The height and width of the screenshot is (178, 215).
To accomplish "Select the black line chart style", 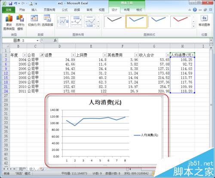I will [114, 22].
